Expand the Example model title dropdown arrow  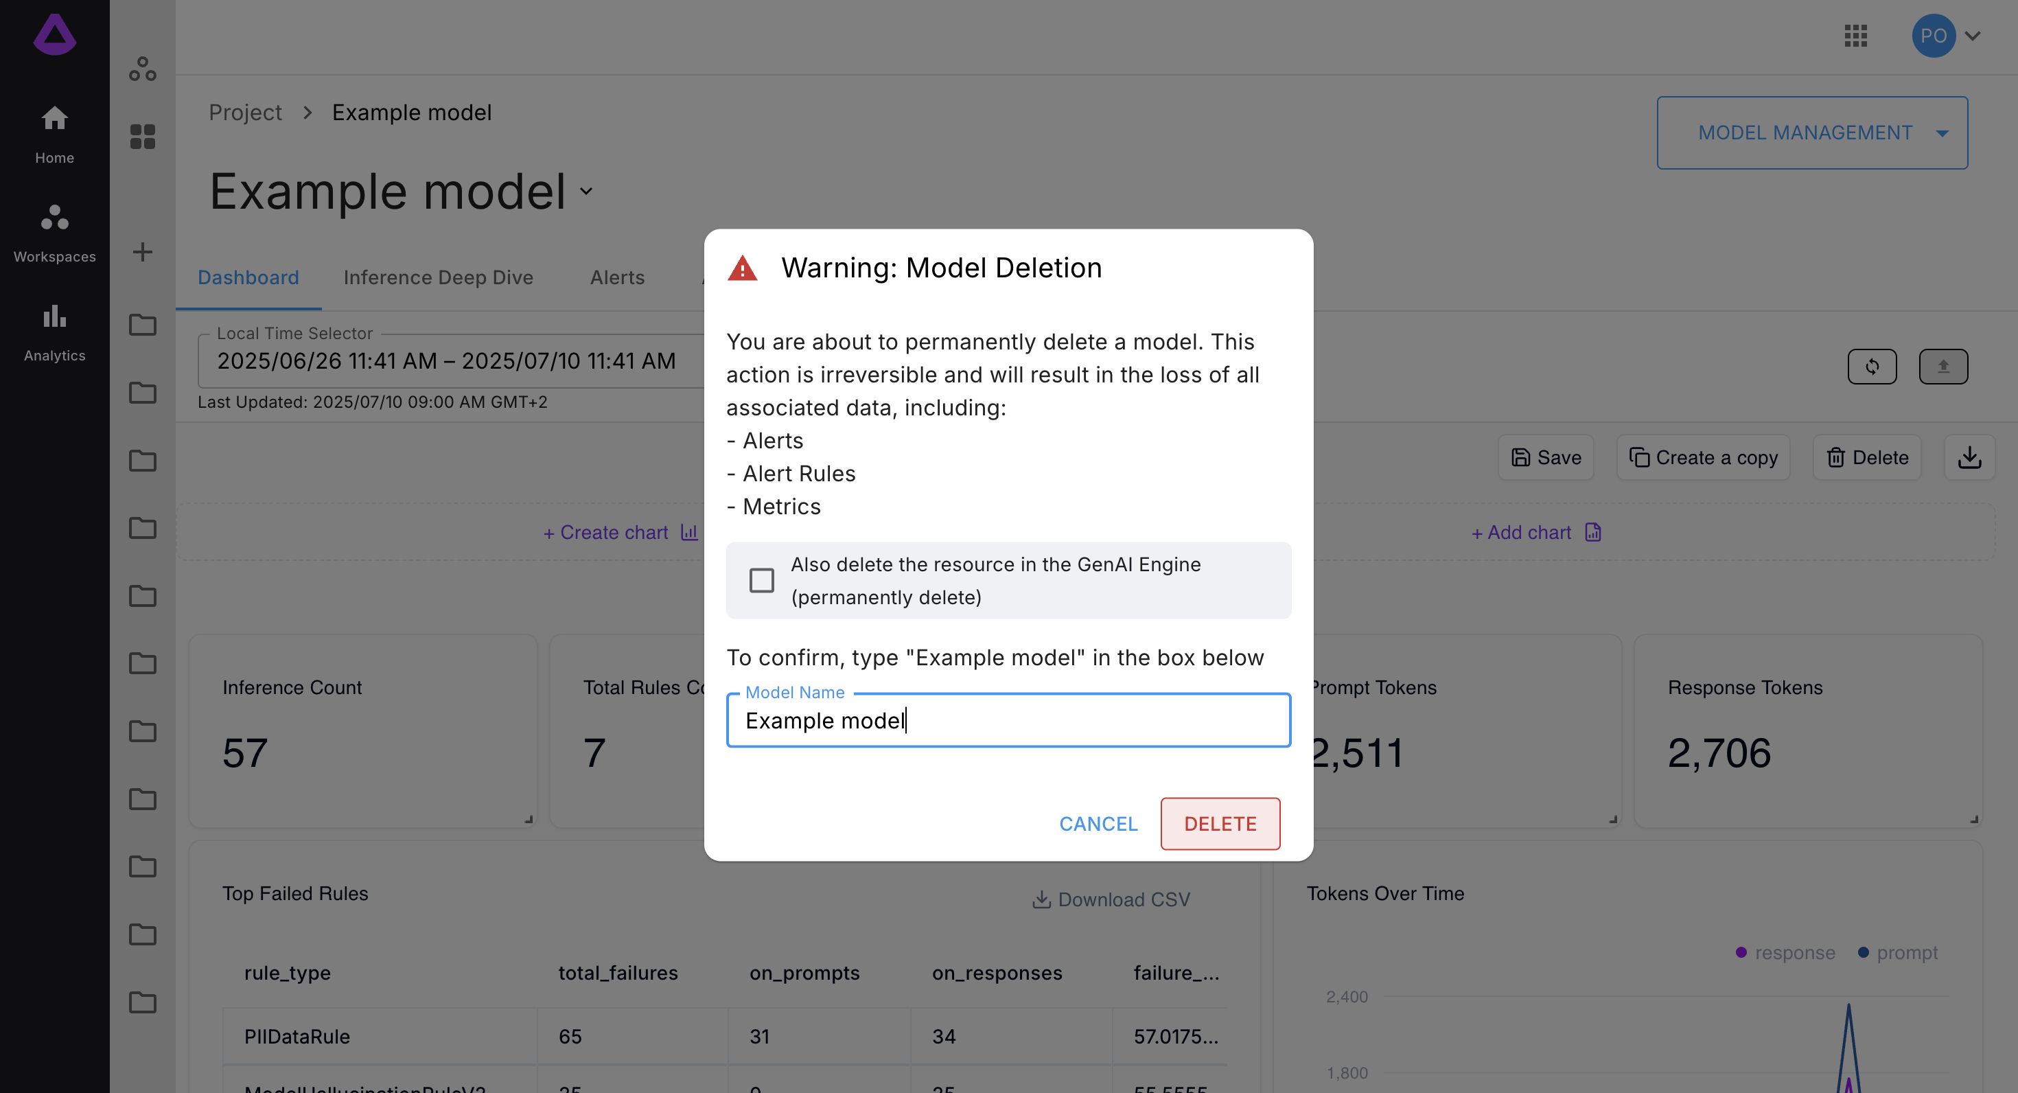(x=586, y=191)
